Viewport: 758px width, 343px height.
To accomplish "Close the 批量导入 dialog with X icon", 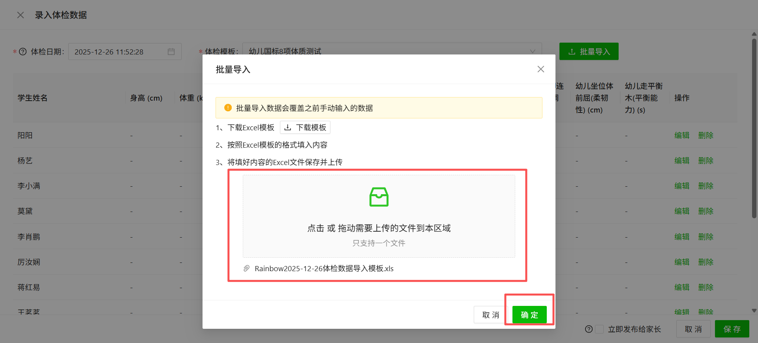I will pyautogui.click(x=541, y=69).
